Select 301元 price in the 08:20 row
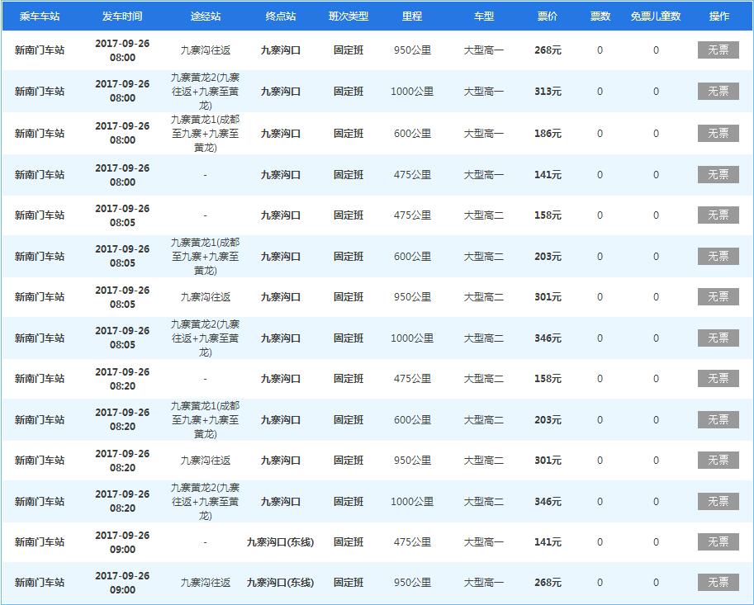Image resolution: width=754 pixels, height=605 pixels. [548, 460]
